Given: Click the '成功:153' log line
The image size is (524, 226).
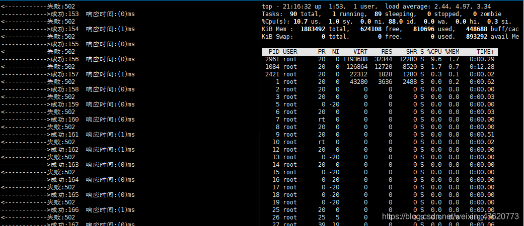Looking at the screenshot, I should (68, 14).
